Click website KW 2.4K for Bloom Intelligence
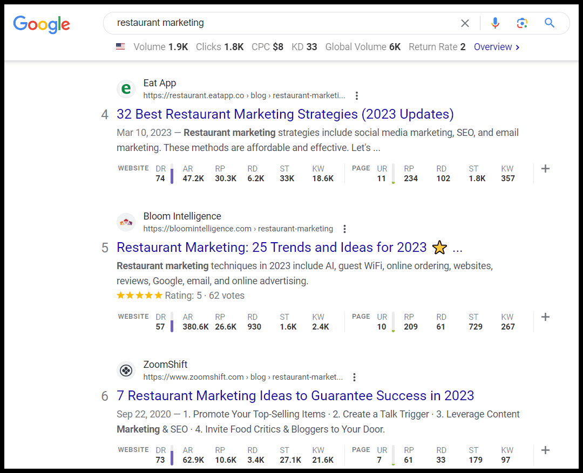 click(x=321, y=322)
